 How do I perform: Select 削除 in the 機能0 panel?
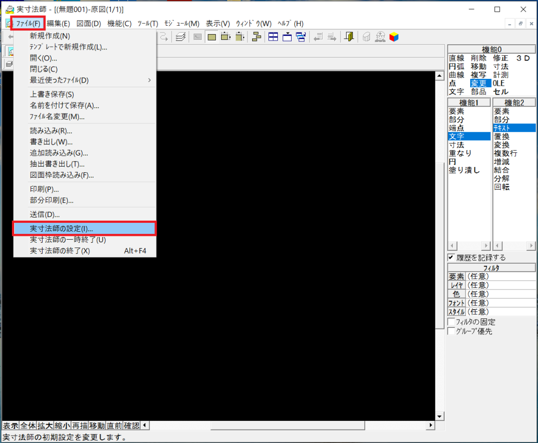pos(479,58)
